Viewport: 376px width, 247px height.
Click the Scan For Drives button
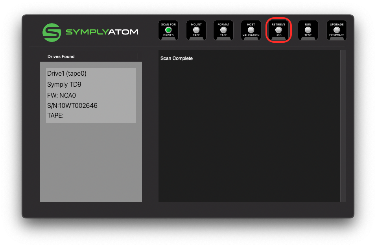(168, 30)
